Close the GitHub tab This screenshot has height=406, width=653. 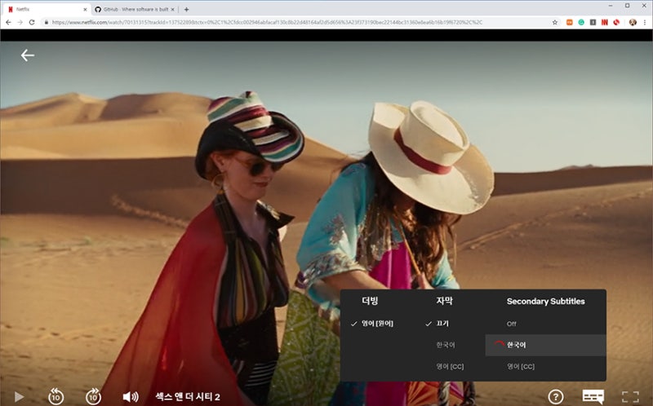tap(172, 9)
